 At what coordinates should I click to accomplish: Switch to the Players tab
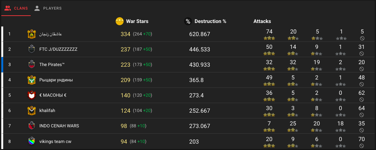pos(48,8)
